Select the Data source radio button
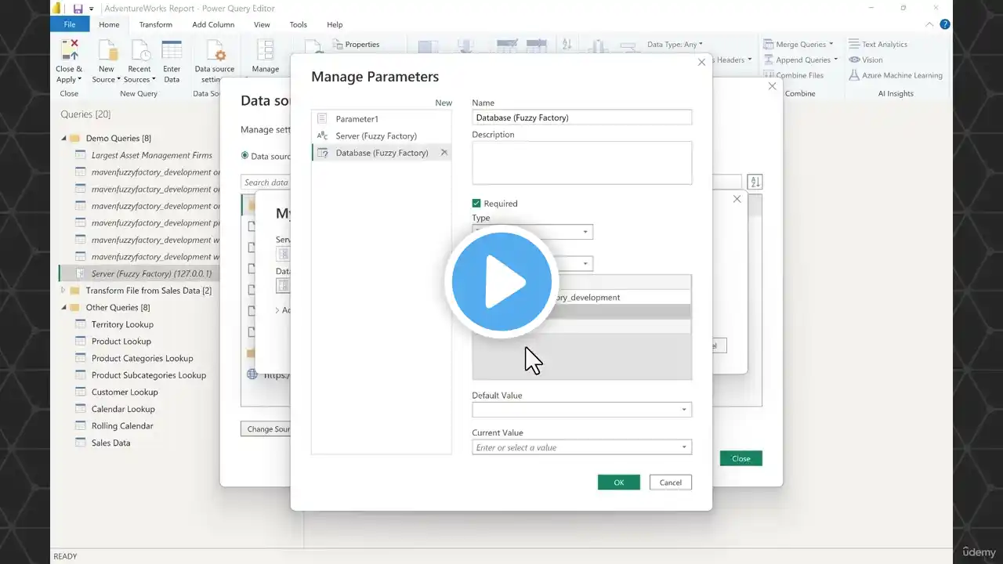This screenshot has height=564, width=1003. pyautogui.click(x=244, y=156)
